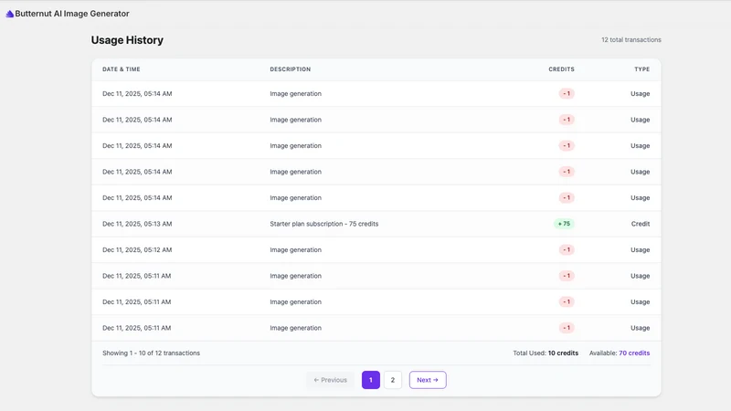Click Image generation in the 05:12 AM row
The height and width of the screenshot is (411, 731).
[x=295, y=249]
